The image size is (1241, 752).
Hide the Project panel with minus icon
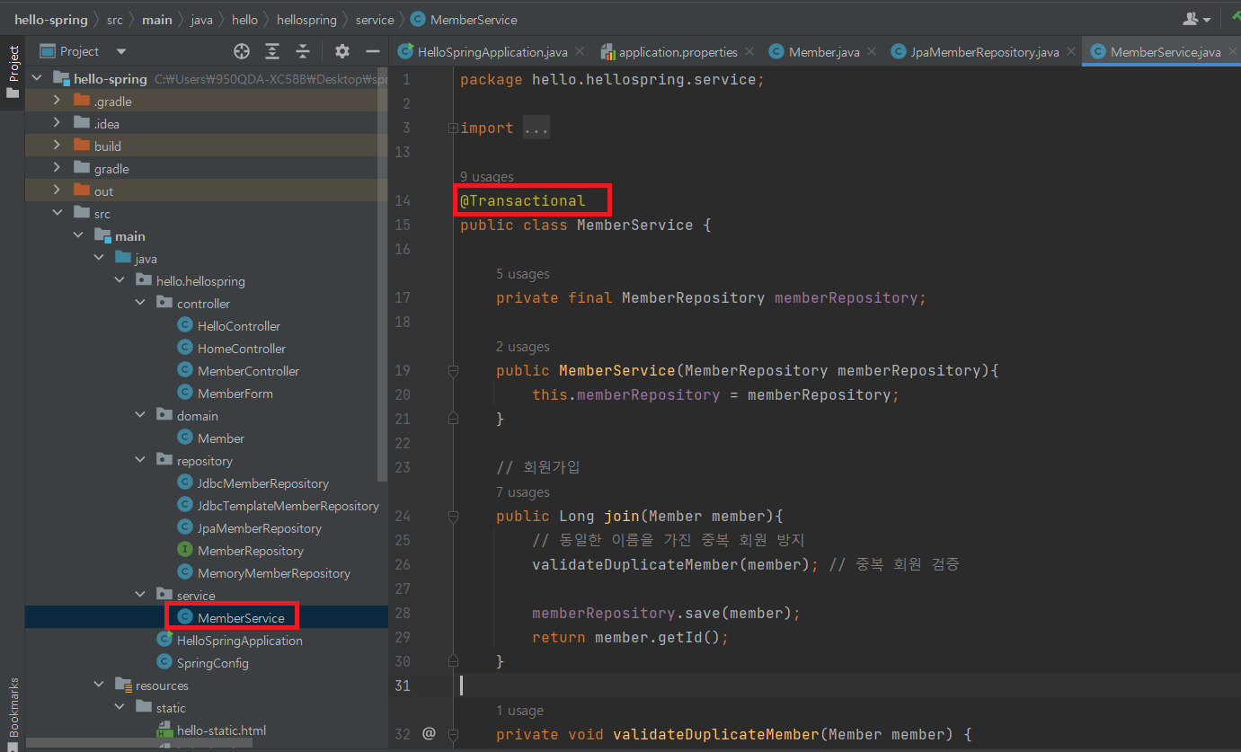point(373,51)
